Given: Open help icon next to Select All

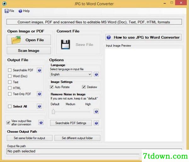Looking at the screenshot, I should pos(39,106).
